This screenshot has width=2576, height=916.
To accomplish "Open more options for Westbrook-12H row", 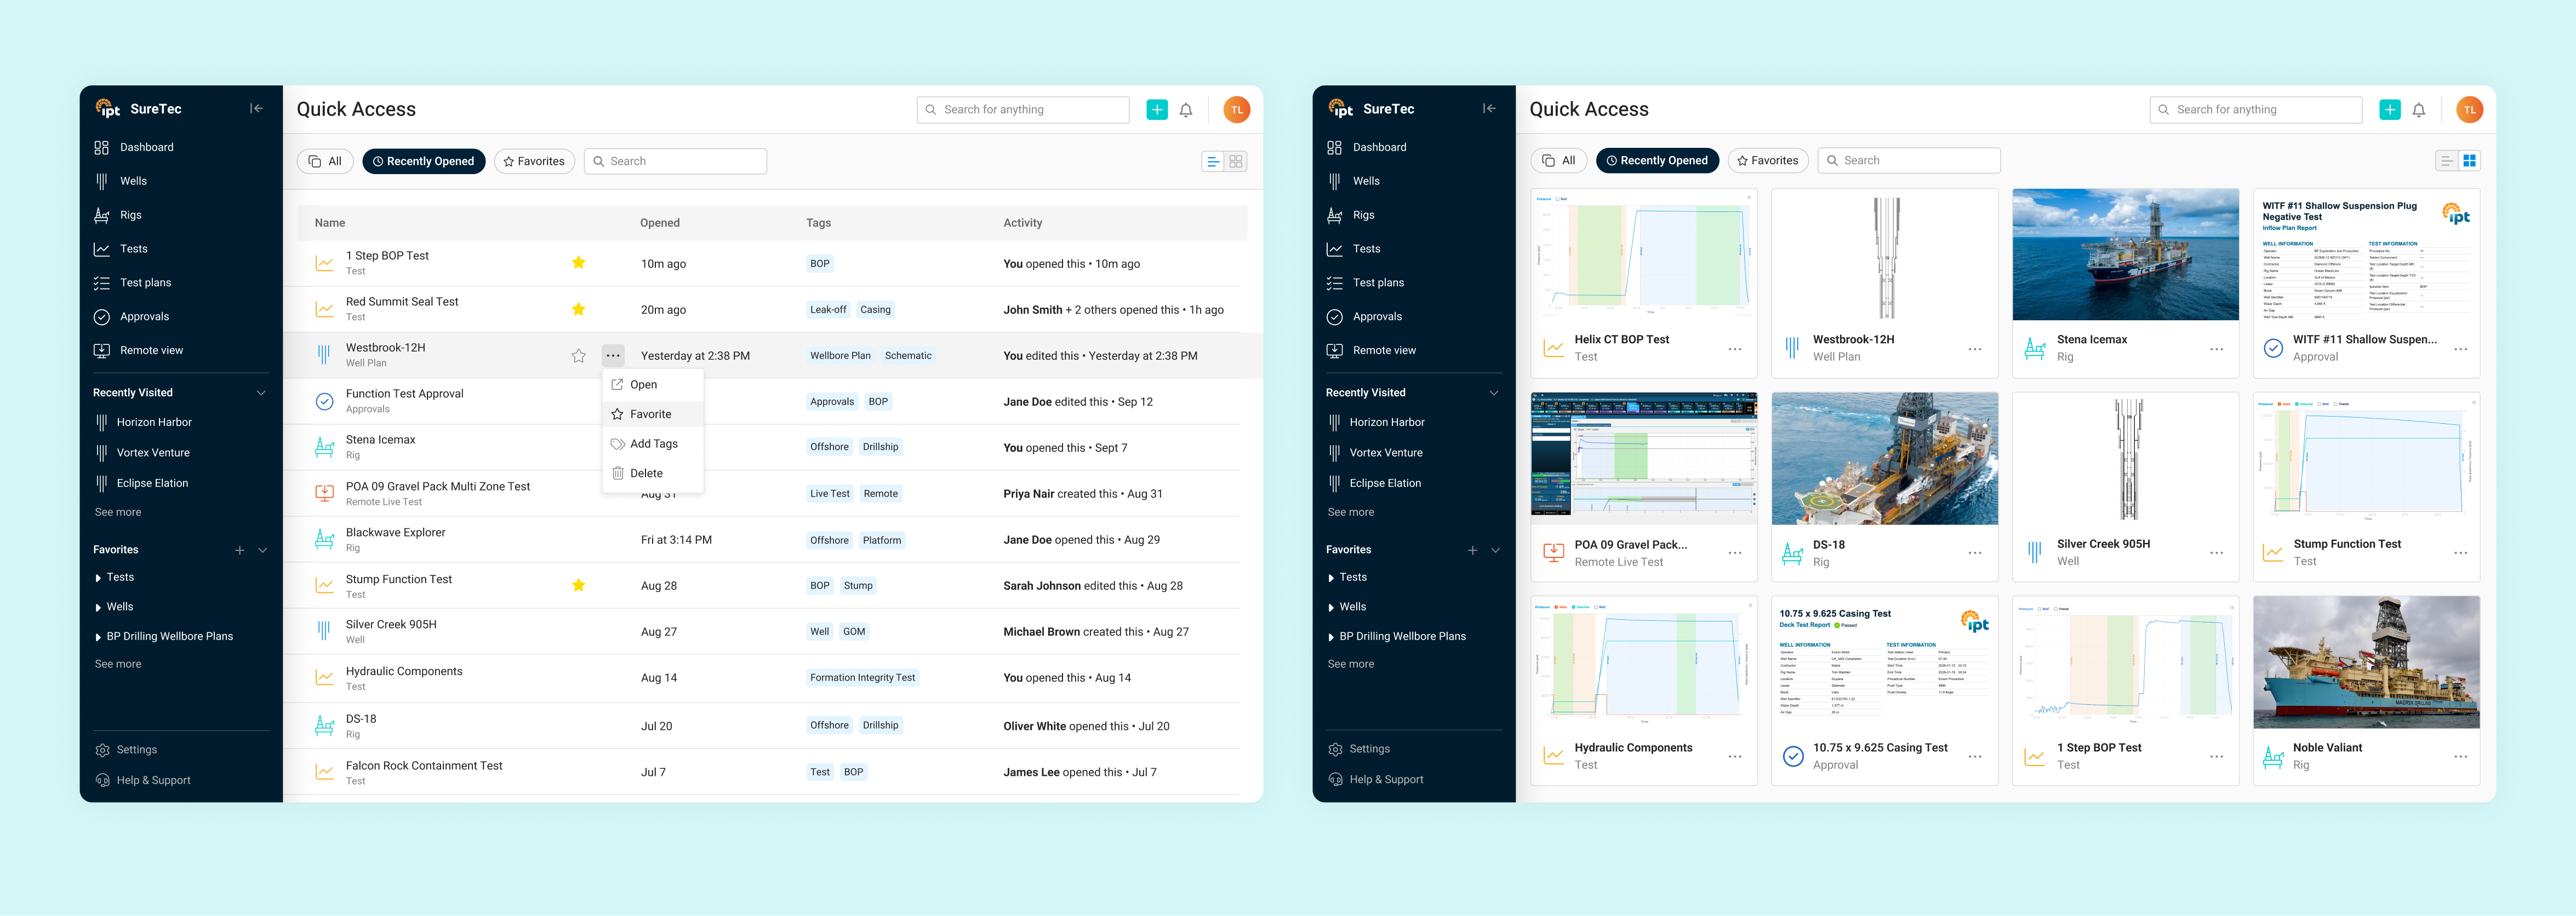I will point(613,355).
